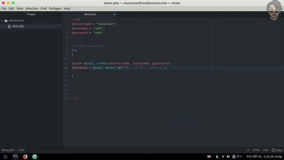284x160 pixels.
Task: Open the terminal from the taskbar
Action: tap(16, 156)
